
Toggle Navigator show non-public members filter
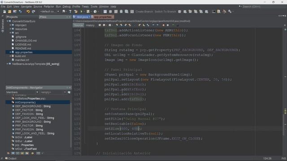coord(22,153)
